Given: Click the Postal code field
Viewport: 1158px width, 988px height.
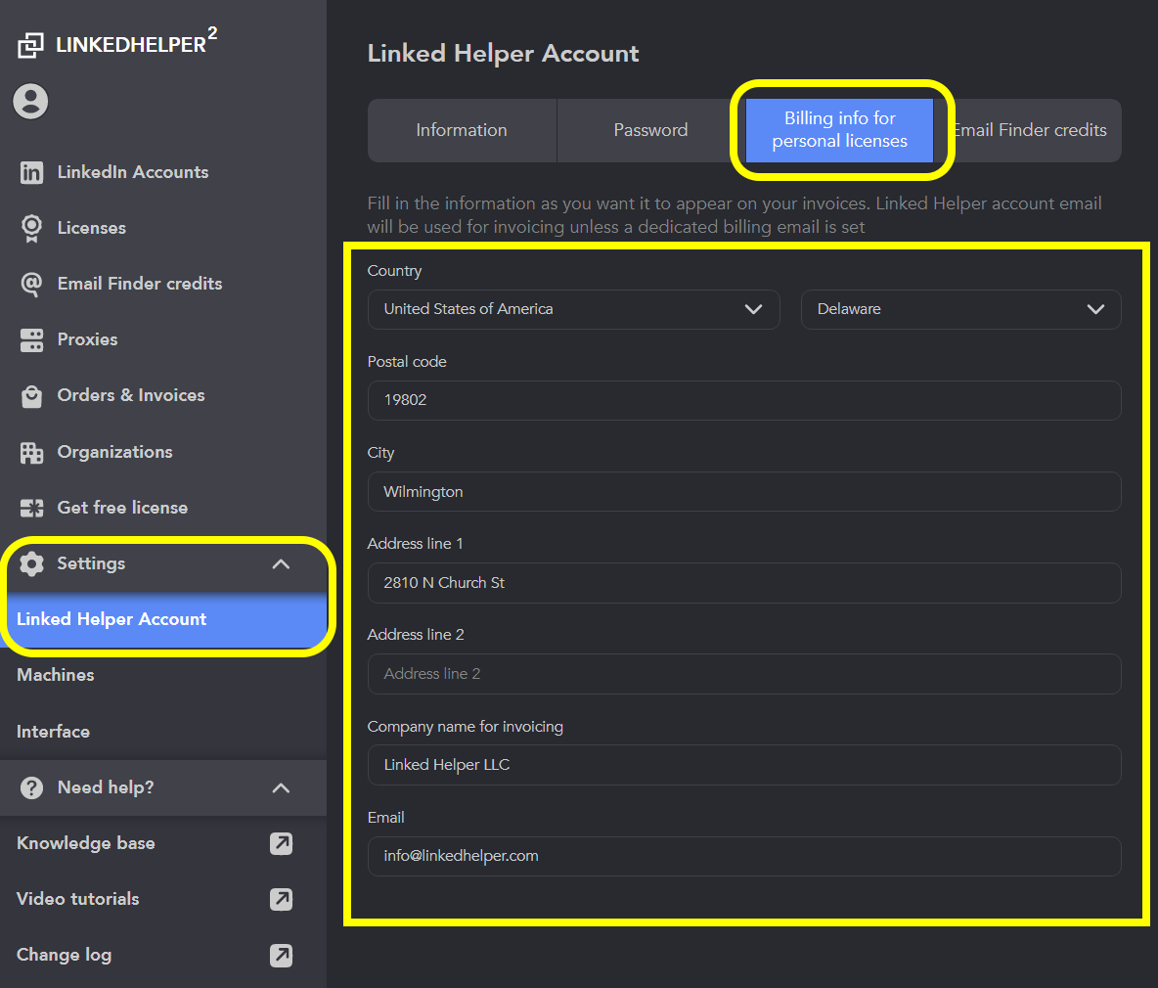Looking at the screenshot, I should tap(744, 400).
